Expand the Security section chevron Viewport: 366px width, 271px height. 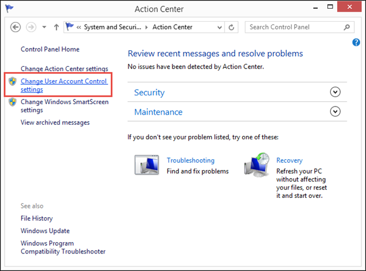coord(335,92)
